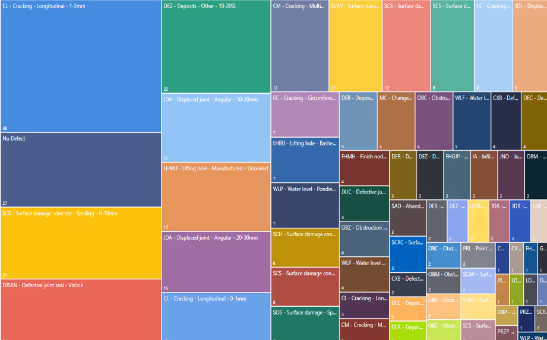Image resolution: width=547 pixels, height=340 pixels.
Task: Click the WLF Water level tile
Action: (472, 121)
